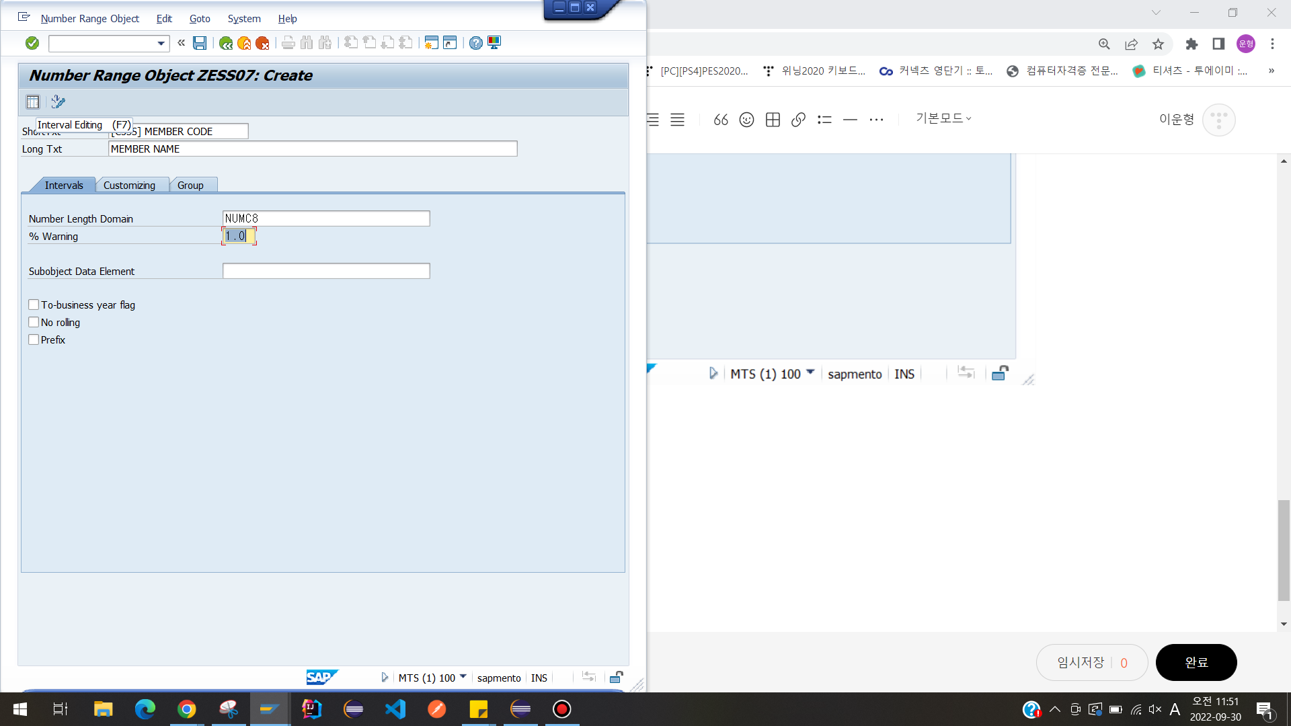Screen dimensions: 1291x726
Task: Open the Edit menu
Action: 164,19
